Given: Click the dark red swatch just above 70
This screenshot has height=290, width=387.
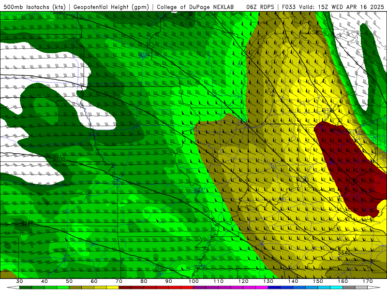Looking at the screenshot, I should point(125,288).
